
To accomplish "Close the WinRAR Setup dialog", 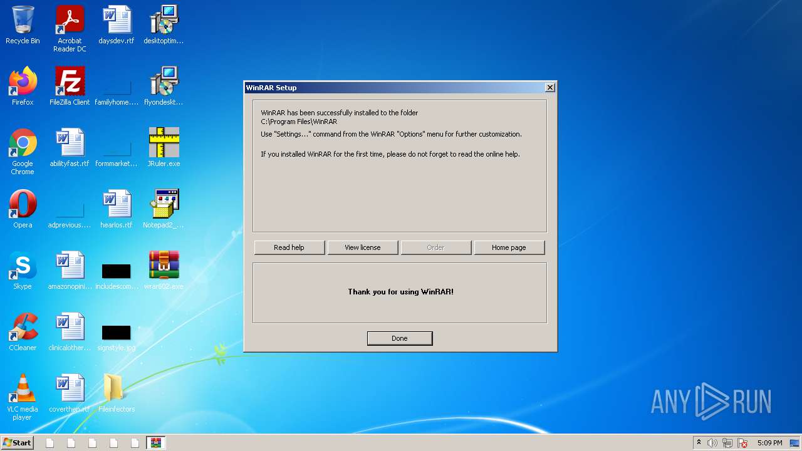I will pyautogui.click(x=549, y=88).
